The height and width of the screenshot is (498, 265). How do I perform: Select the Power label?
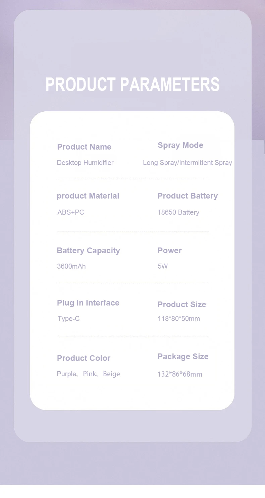170,251
